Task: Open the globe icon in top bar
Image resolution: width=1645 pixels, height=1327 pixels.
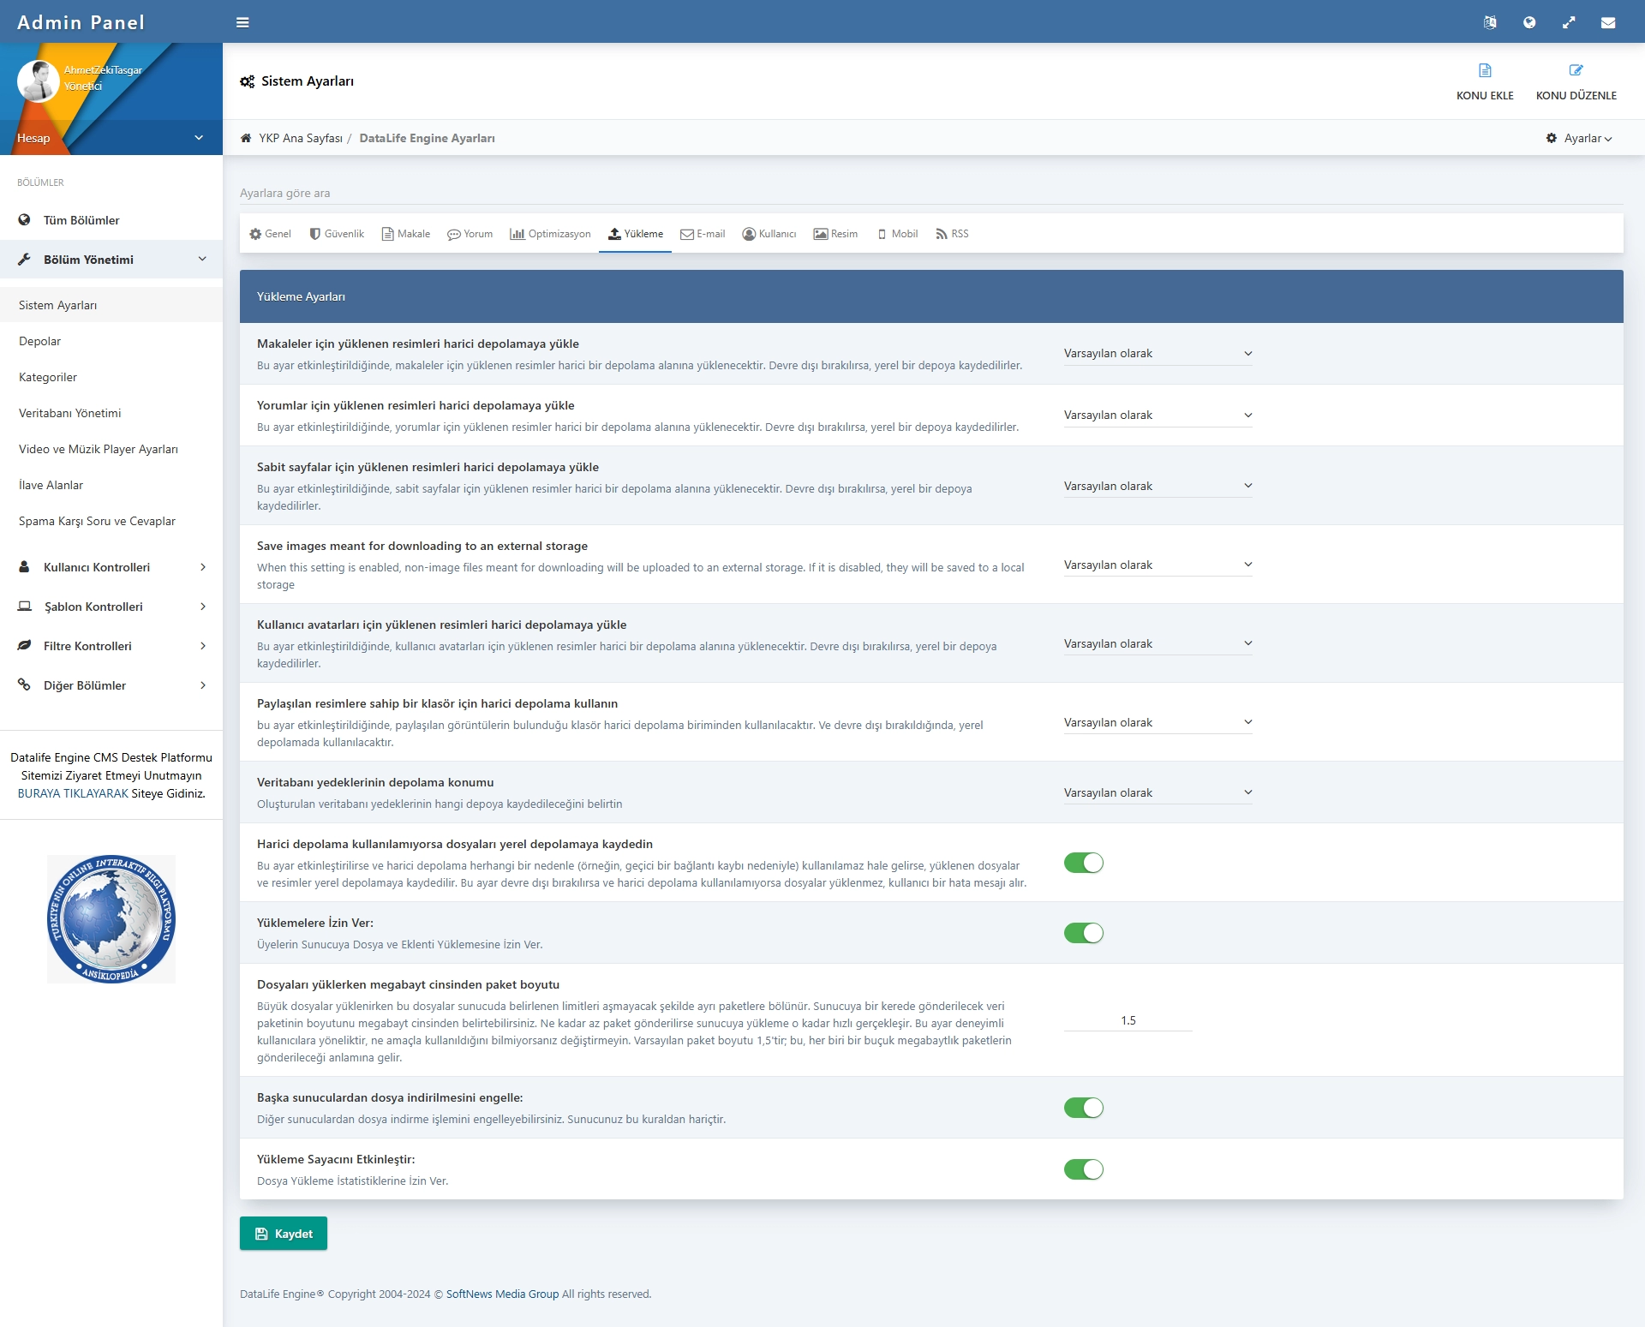Action: [1529, 22]
